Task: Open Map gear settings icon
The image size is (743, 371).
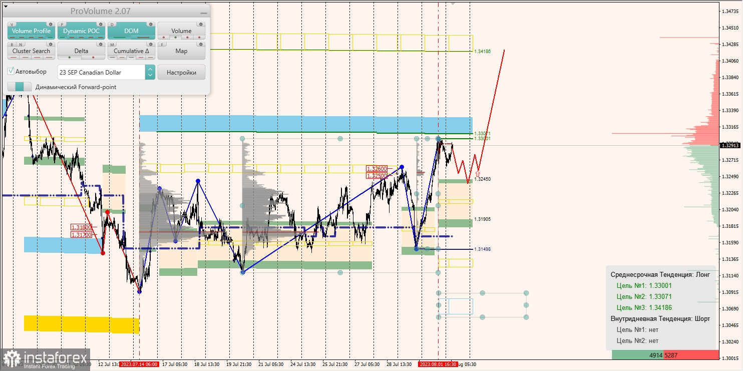Action: click(x=201, y=44)
